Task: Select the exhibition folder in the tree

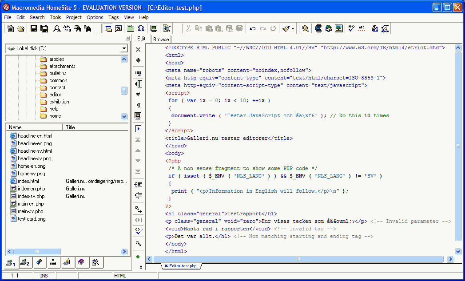Action: [59, 102]
